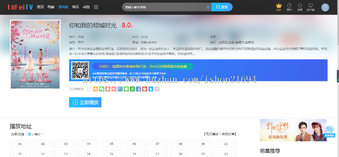Click the 年代：2018 text
The width and height of the screenshot is (339, 157).
[140, 37]
